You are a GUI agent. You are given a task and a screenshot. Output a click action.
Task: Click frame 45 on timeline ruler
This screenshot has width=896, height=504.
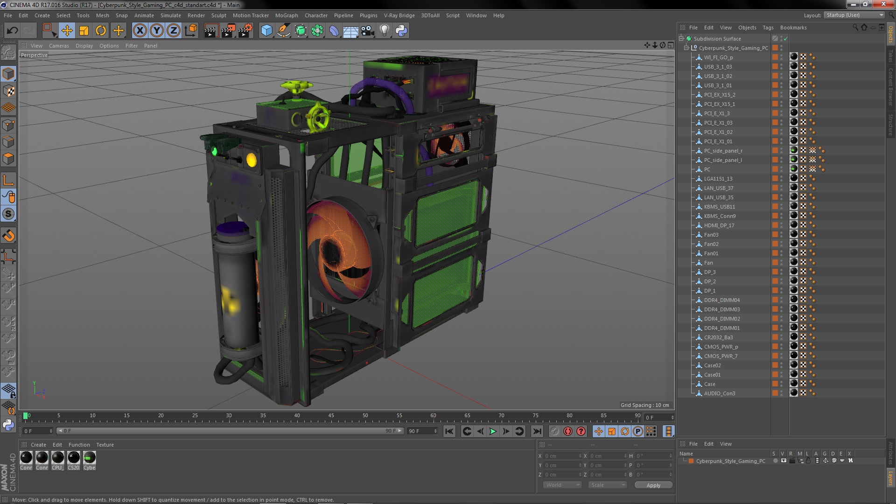pyautogui.click(x=331, y=416)
